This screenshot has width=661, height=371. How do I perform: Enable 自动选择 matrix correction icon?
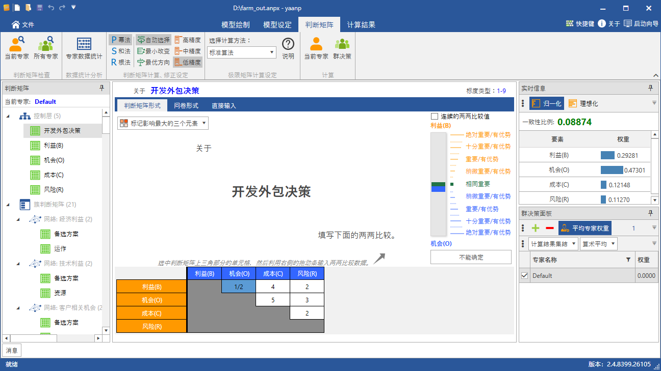pos(153,39)
